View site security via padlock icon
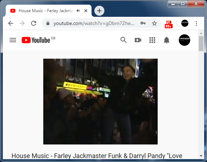Screen dimensions: 207x162 point(48,23)
